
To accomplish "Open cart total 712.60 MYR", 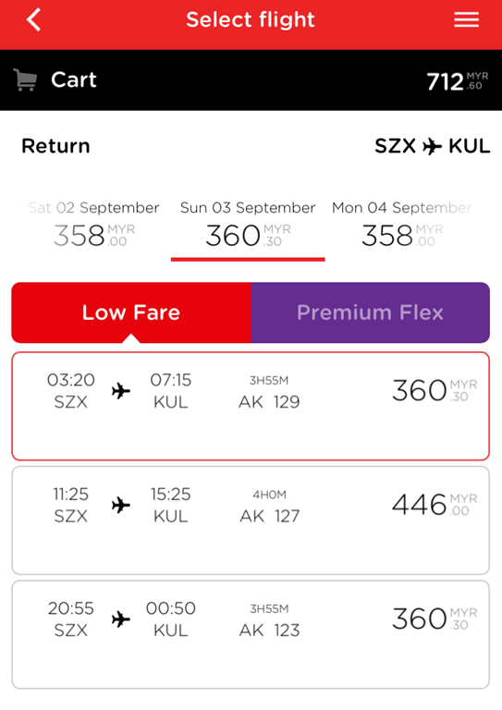I will (458, 81).
